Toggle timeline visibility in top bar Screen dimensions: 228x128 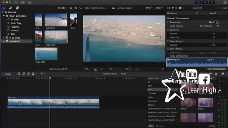pos(205,2)
